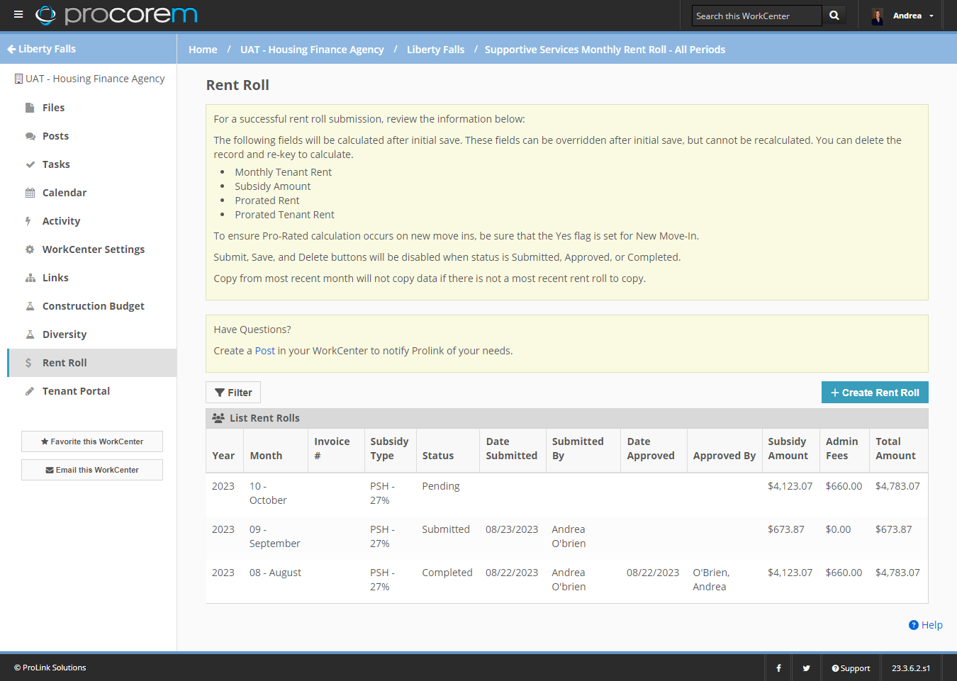Follow the Post link in questions box

tap(264, 351)
